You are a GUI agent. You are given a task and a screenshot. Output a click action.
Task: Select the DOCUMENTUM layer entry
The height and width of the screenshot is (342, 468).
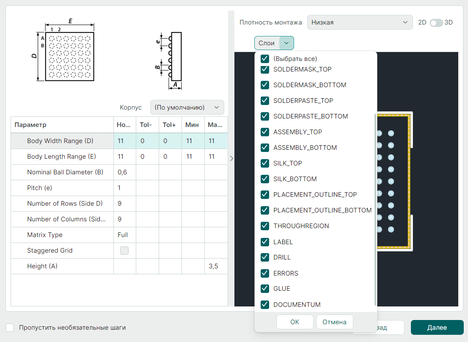[x=297, y=305]
